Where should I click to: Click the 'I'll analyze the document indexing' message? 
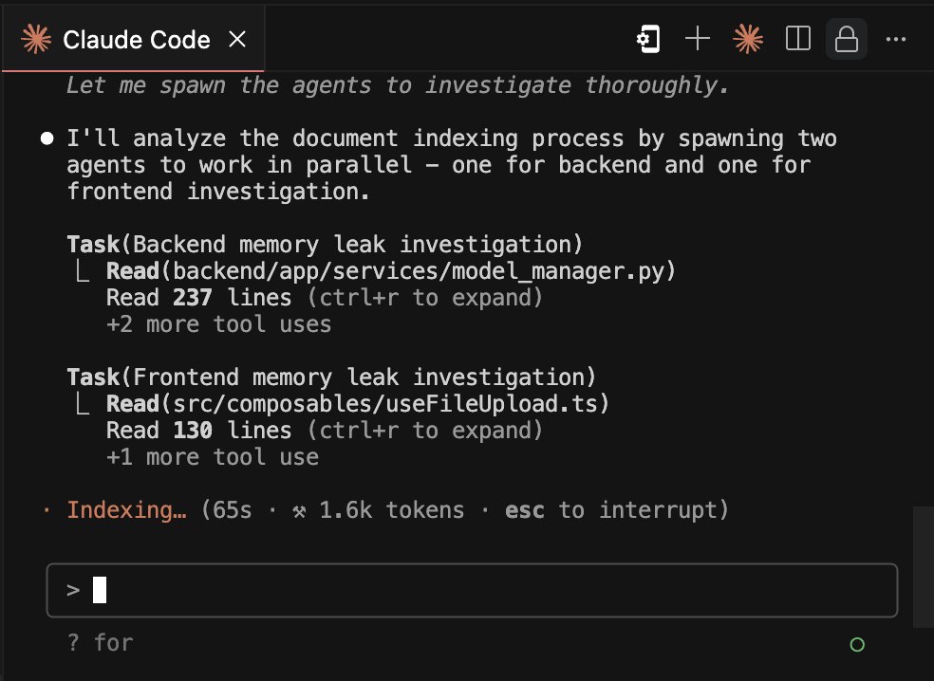452,165
